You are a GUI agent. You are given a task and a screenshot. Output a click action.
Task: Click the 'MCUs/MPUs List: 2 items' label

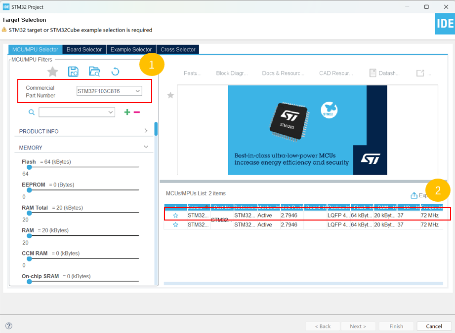coord(196,193)
